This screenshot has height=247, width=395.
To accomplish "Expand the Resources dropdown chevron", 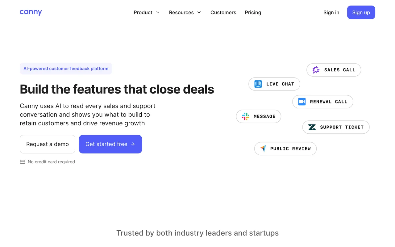I will point(199,12).
